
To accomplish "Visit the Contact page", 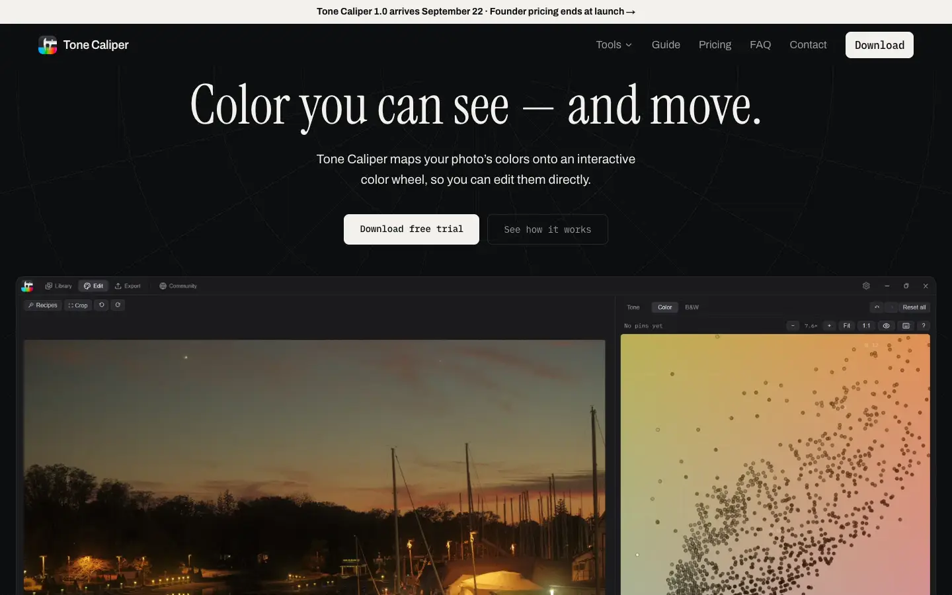I will click(x=808, y=45).
